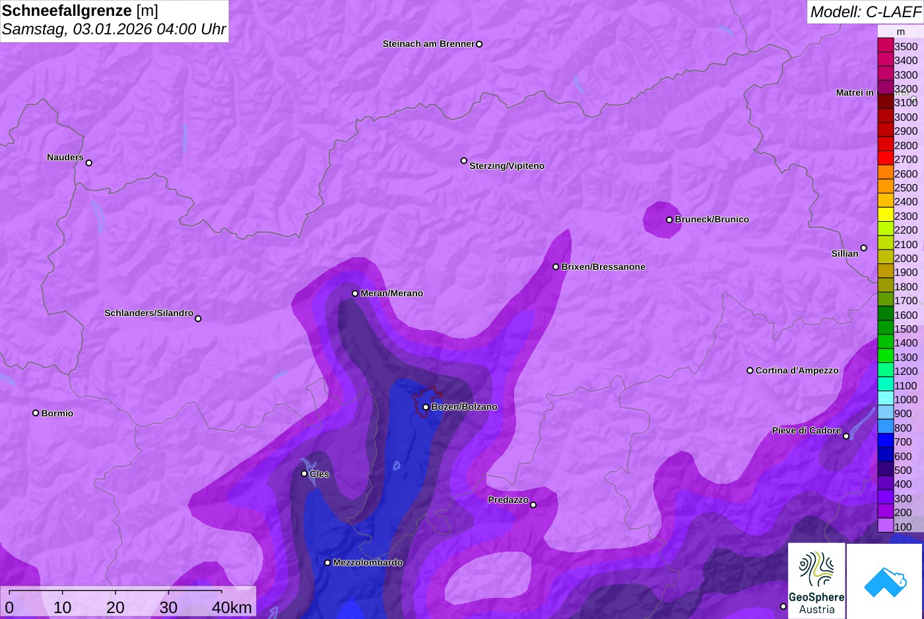Viewport: 924px width, 619px height.
Task: Click the date Samstag, 03.01.2026 04:00 Uhr
Action: click(x=114, y=30)
